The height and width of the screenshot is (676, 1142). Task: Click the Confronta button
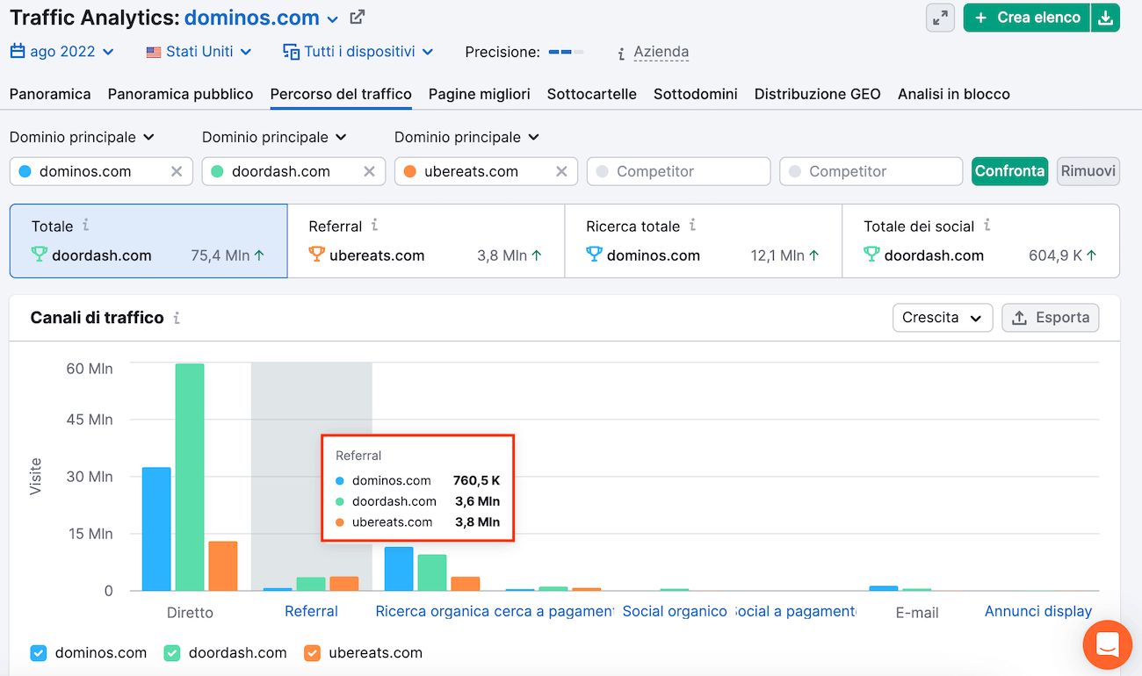tap(1009, 171)
